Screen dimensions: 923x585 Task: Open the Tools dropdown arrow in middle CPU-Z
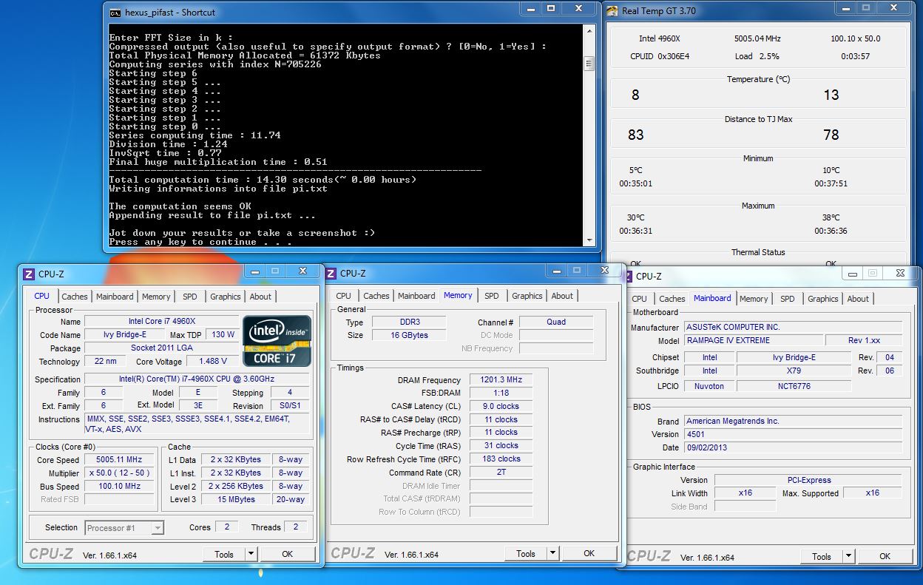(x=552, y=552)
